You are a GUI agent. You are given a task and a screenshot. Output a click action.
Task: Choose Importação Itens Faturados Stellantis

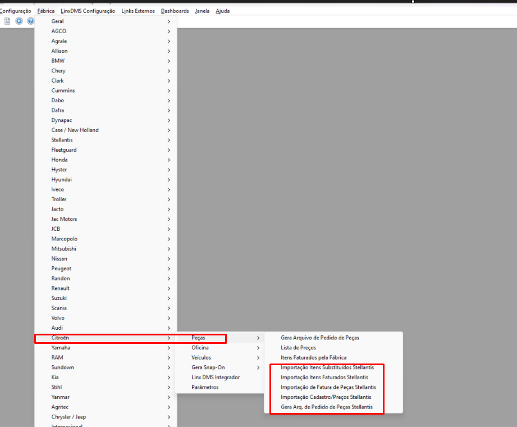click(333, 378)
